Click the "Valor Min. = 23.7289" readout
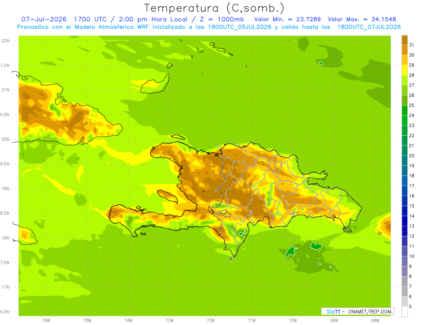This screenshot has width=421, height=325. (x=287, y=19)
